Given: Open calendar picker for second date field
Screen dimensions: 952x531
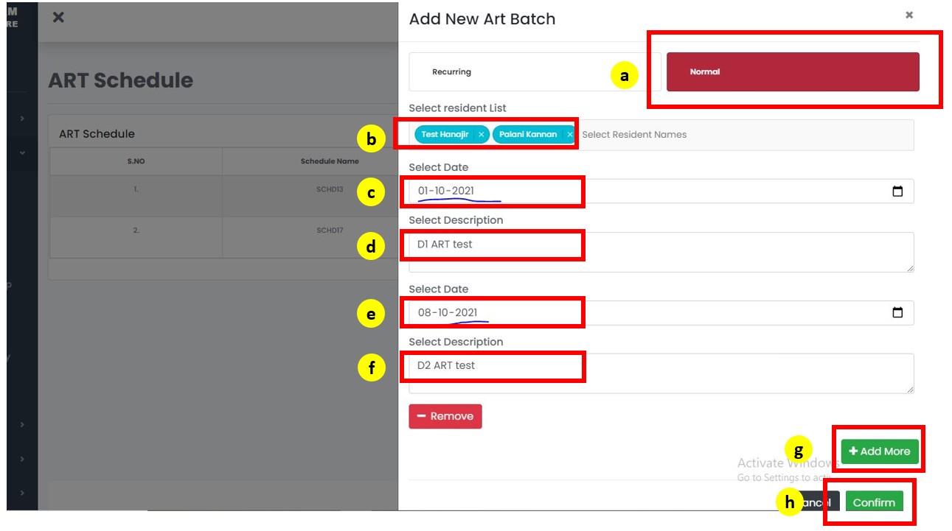Looking at the screenshot, I should 897,313.
